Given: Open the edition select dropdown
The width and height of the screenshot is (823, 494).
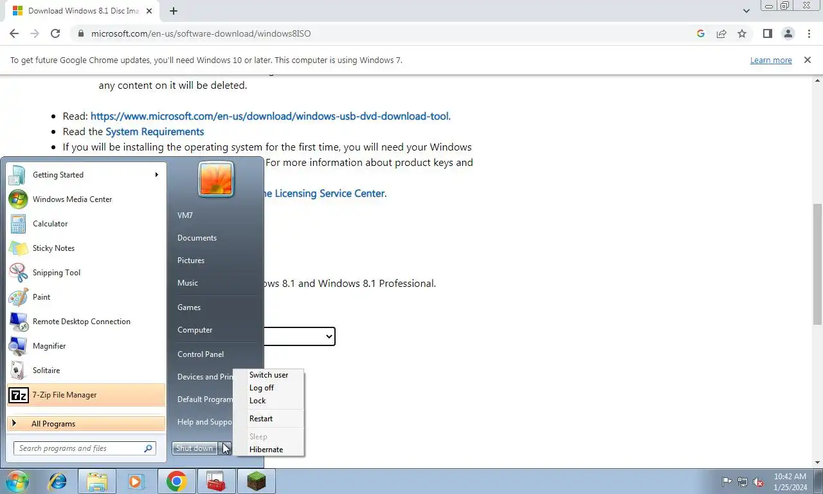Looking at the screenshot, I should click(300, 336).
